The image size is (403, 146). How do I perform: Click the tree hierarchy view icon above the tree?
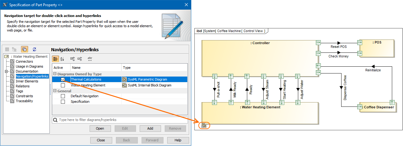coord(14,49)
